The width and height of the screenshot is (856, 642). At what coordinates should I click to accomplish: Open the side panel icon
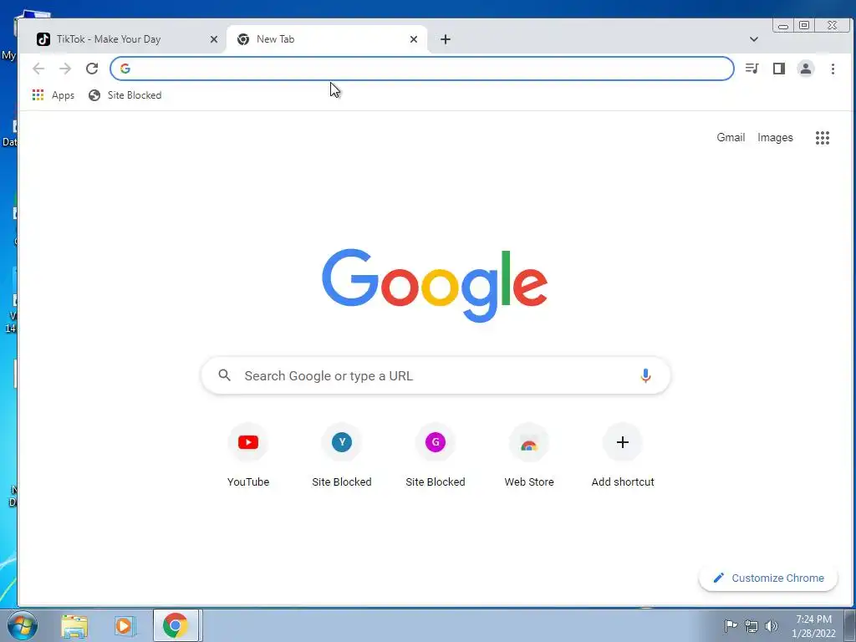pyautogui.click(x=779, y=69)
